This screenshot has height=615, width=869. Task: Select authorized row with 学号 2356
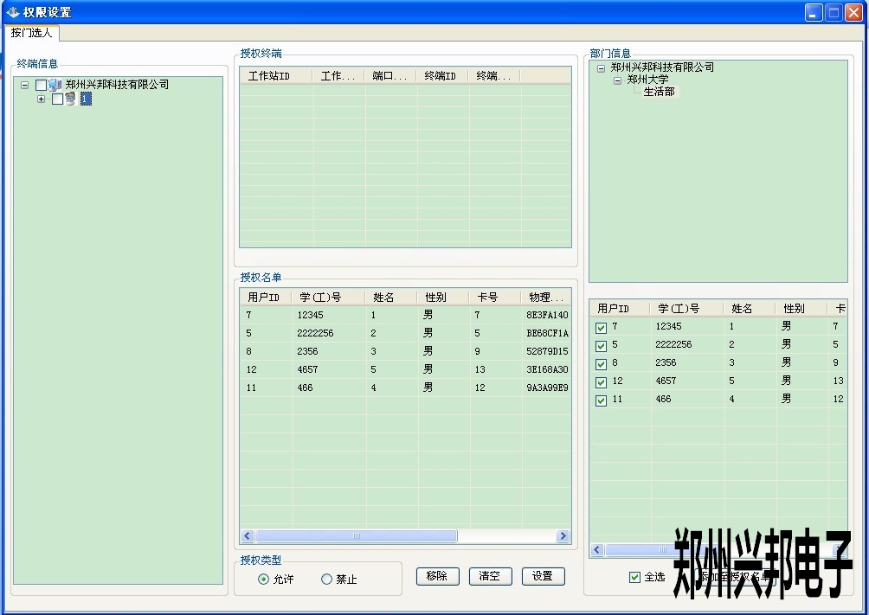(x=406, y=351)
